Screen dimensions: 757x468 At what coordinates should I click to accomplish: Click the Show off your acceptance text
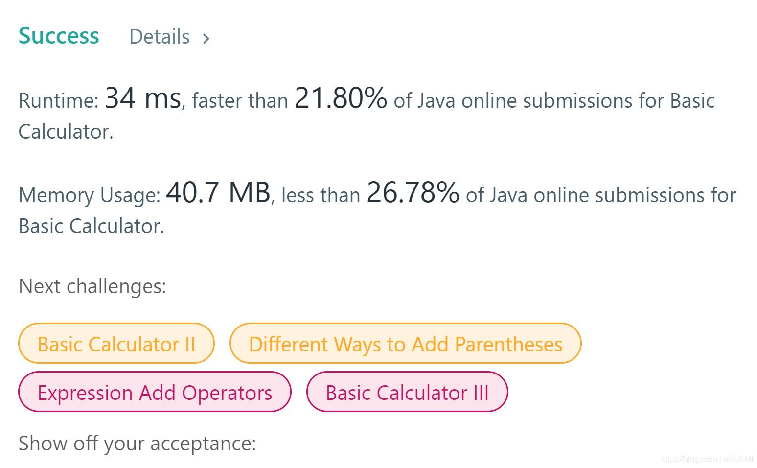137,444
